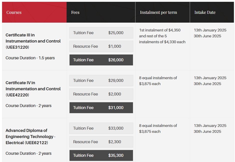Click the $2,000 Resource Fee row
The width and height of the screenshot is (235, 162).
(101, 94)
